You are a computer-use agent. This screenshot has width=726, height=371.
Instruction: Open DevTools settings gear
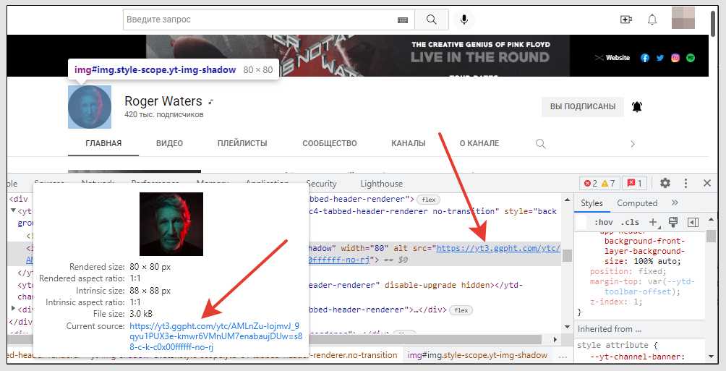click(665, 184)
